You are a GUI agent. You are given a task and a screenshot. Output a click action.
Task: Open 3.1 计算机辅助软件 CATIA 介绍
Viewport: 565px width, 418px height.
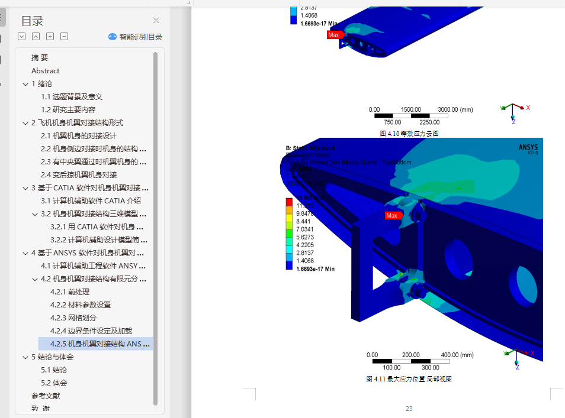coord(91,201)
